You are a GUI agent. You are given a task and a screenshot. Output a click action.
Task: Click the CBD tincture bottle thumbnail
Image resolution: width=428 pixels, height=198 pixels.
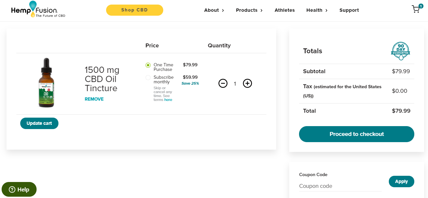pos(47,83)
